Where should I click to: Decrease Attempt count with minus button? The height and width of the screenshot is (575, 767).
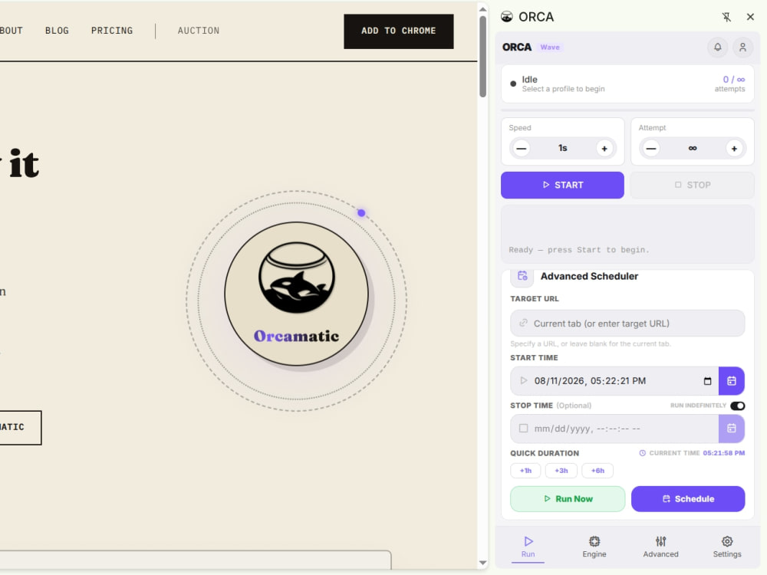tap(651, 149)
